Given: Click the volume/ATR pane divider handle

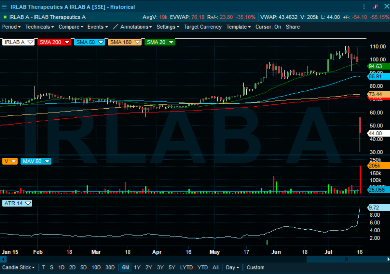Looking at the screenshot, I should (x=198, y=197).
